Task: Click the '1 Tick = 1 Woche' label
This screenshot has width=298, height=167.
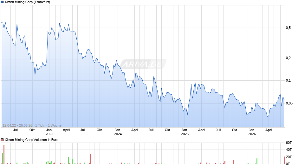Action: [48, 125]
